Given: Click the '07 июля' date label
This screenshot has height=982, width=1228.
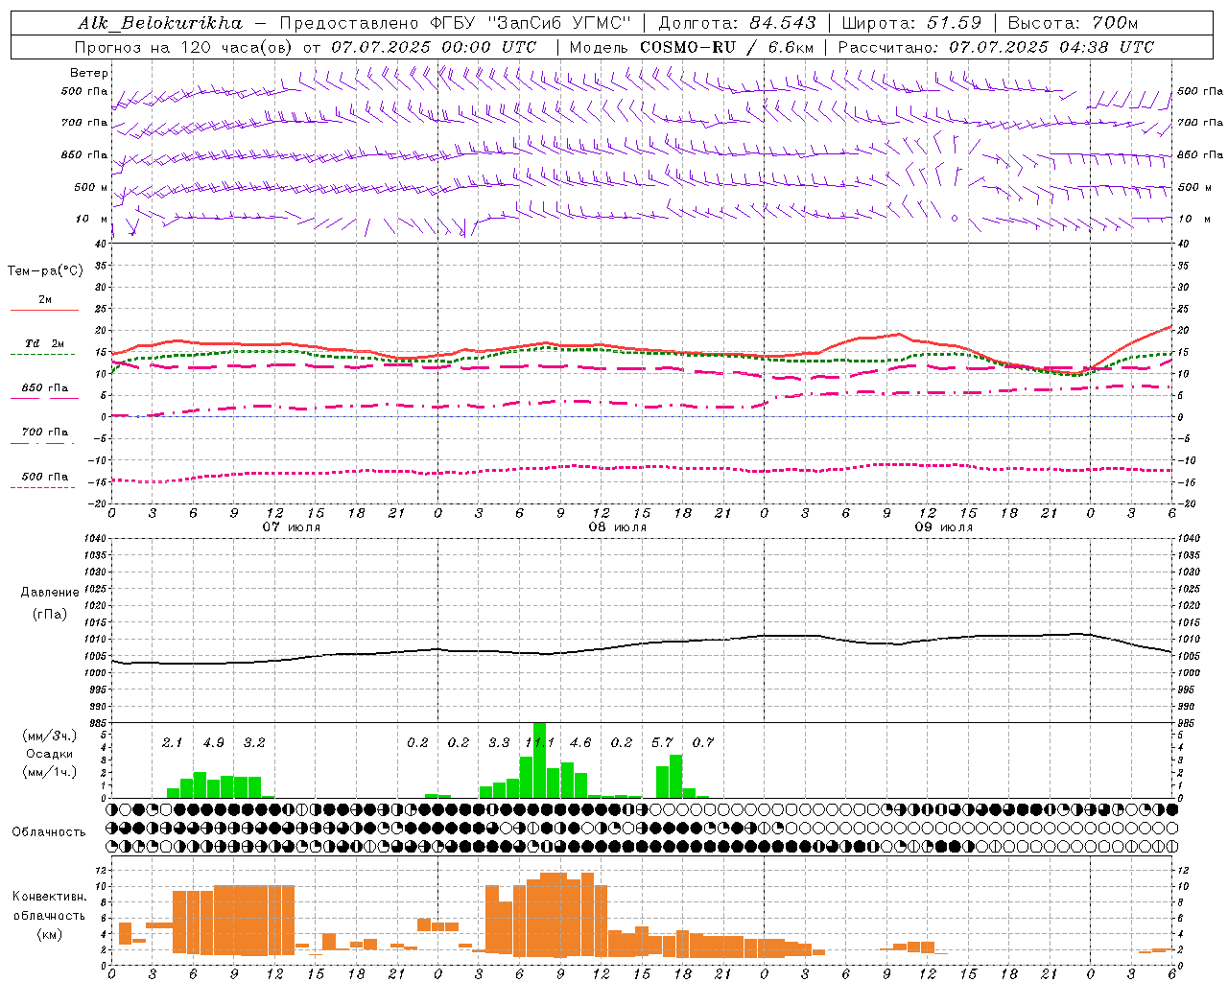Looking at the screenshot, I should tap(292, 527).
